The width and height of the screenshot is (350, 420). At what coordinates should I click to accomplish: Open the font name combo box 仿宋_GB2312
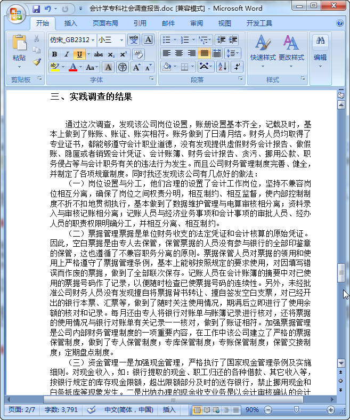coord(72,40)
